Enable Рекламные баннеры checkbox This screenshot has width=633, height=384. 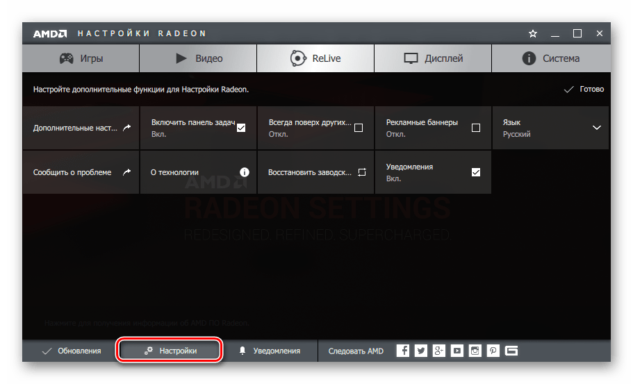[476, 128]
